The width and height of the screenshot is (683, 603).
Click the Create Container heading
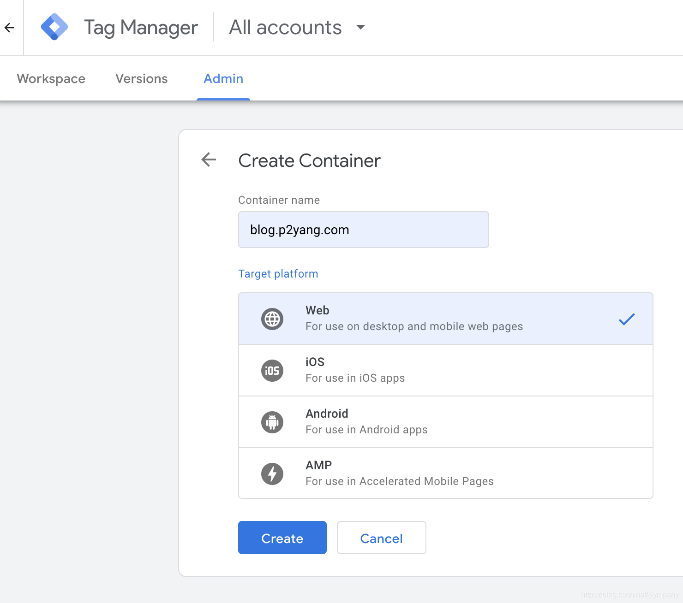click(x=309, y=160)
